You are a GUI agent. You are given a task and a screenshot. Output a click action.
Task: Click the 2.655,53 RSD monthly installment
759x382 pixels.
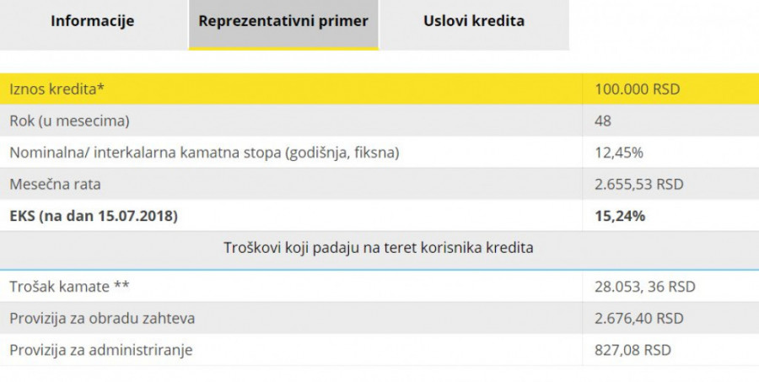(639, 184)
